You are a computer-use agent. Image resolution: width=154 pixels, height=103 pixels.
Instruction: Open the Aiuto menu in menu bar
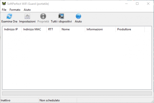tap(27, 10)
